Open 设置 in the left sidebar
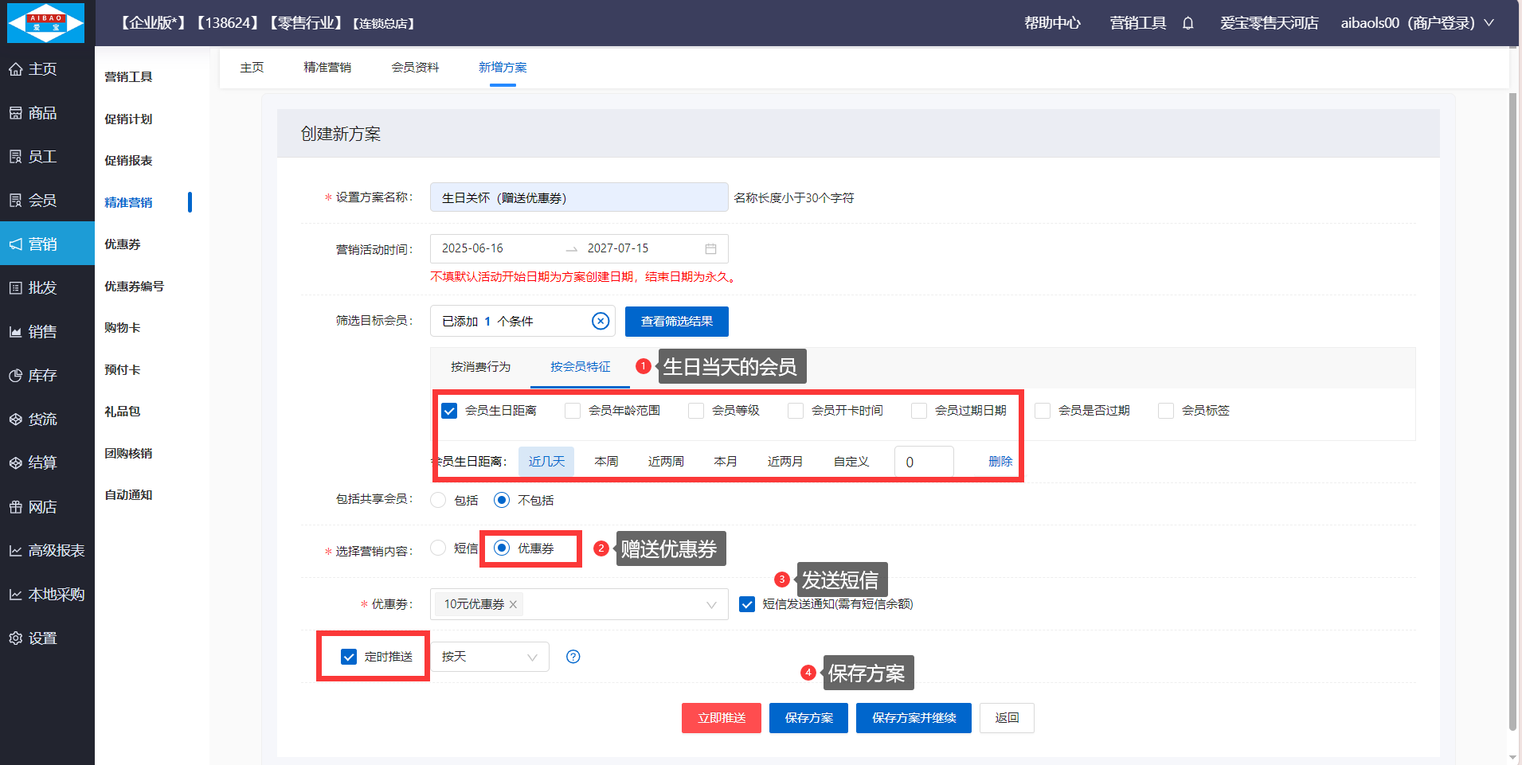Viewport: 1522px width, 765px height. point(43,638)
